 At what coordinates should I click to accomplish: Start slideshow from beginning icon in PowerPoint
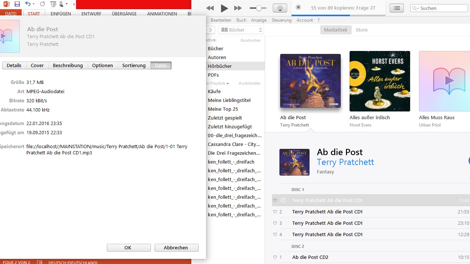[53, 4]
